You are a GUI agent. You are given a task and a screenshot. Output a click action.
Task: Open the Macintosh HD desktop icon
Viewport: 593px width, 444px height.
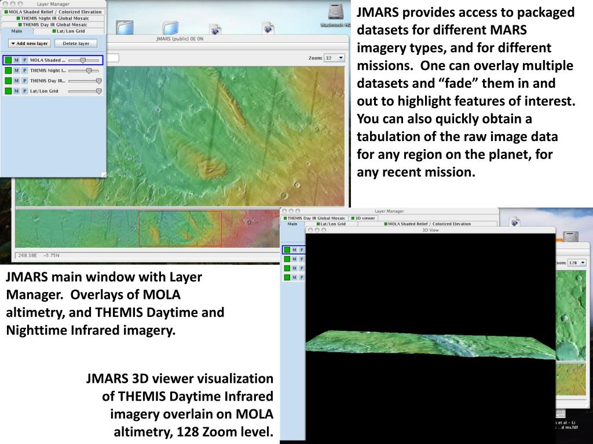tap(336, 15)
